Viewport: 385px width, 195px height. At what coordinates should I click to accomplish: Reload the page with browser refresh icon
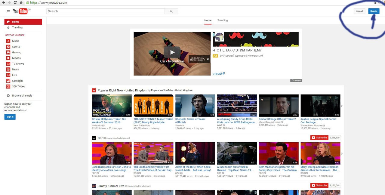click(x=15, y=2)
